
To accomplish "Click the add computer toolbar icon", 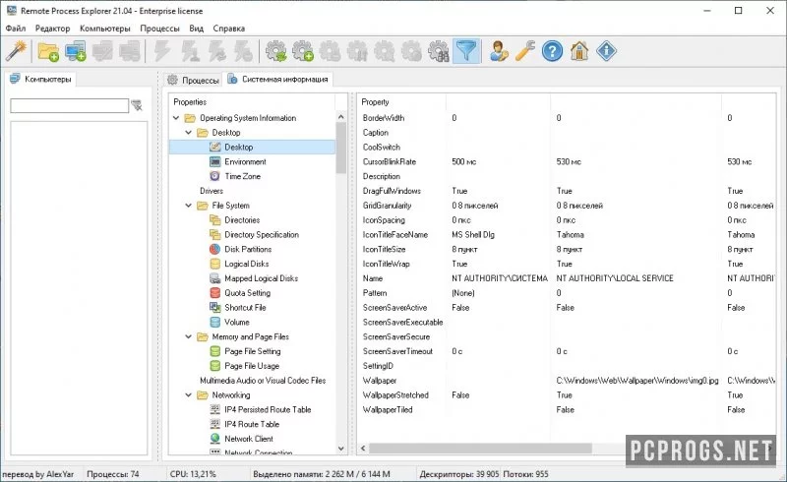I will 76,51.
